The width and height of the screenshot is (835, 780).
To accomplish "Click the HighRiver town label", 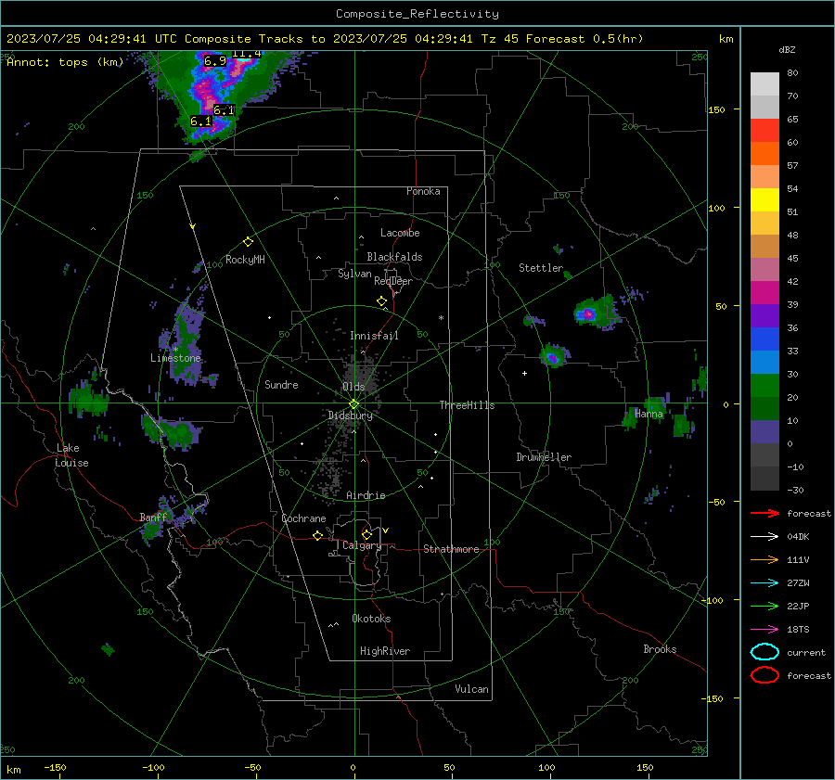I will tap(385, 651).
